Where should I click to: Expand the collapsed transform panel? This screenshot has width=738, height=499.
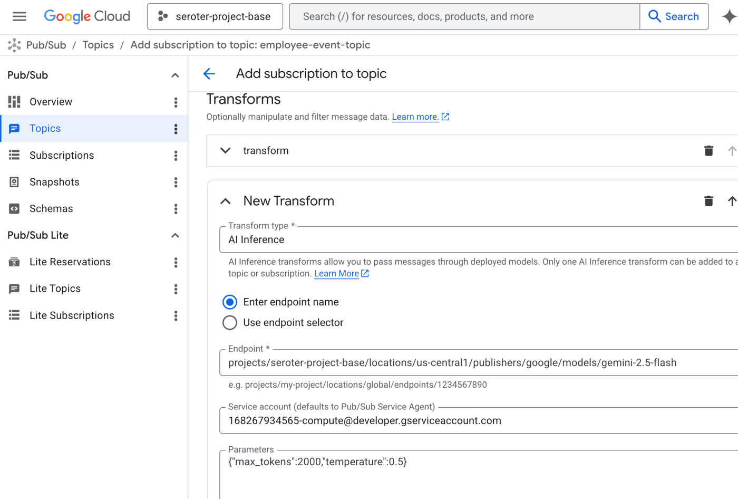(226, 151)
